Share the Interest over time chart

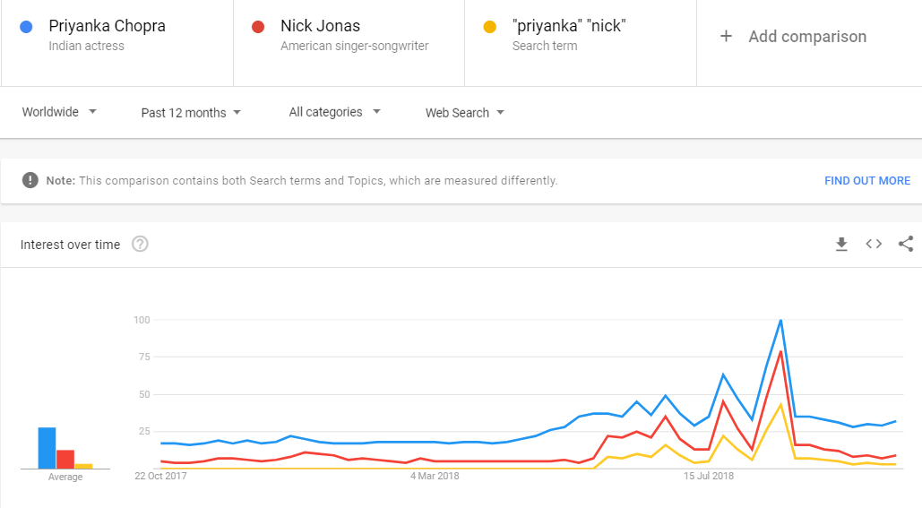(x=906, y=245)
